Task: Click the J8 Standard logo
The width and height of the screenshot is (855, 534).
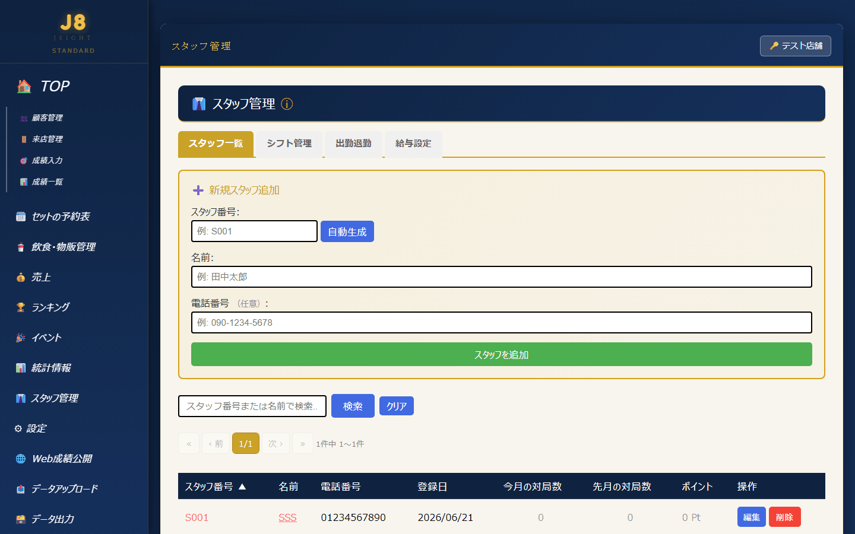Action: (74, 33)
